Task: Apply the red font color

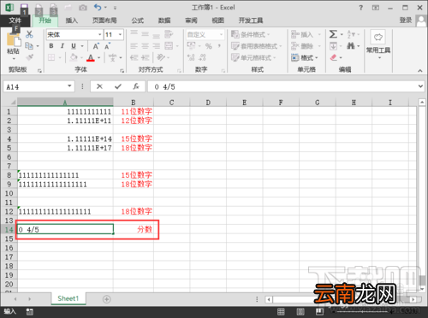Action: pos(91,58)
